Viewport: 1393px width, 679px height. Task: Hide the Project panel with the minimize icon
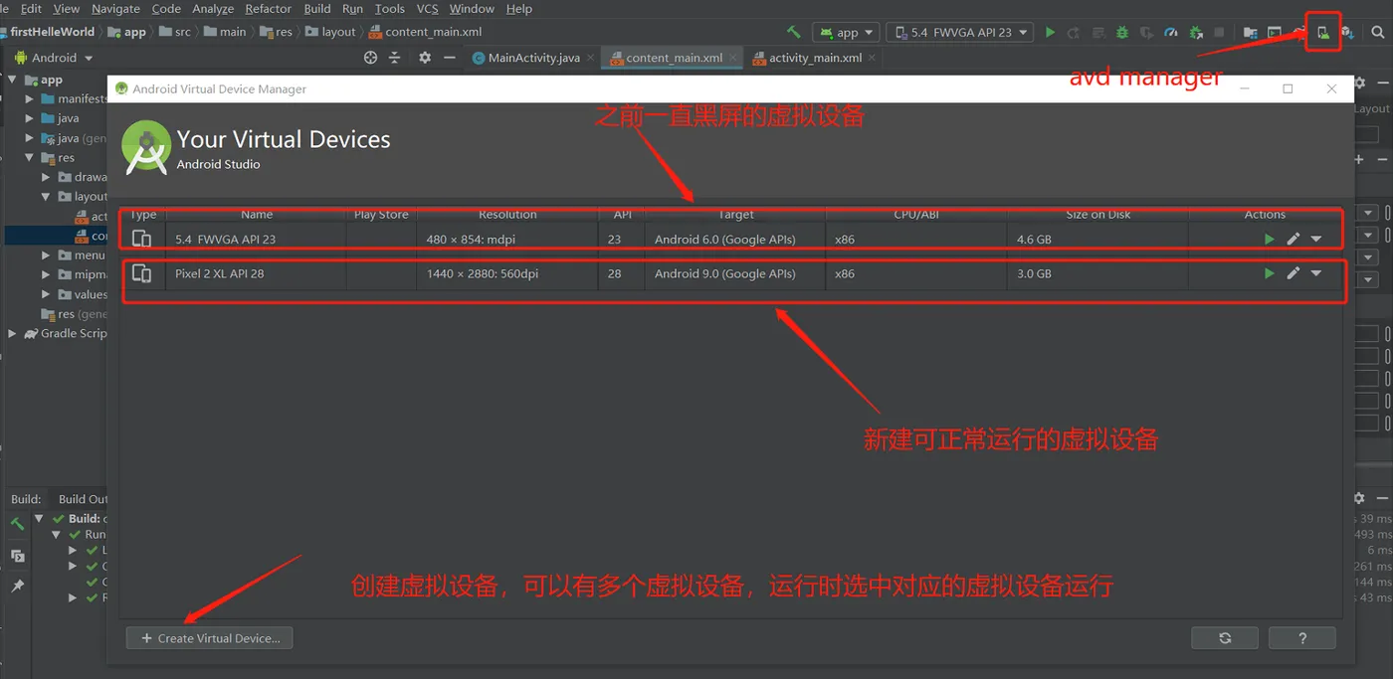pos(449,58)
